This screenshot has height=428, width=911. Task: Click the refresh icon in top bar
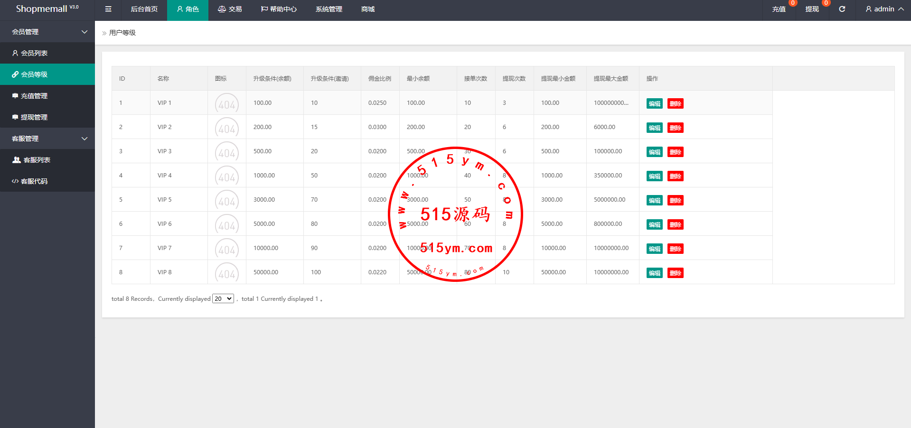[x=842, y=9]
